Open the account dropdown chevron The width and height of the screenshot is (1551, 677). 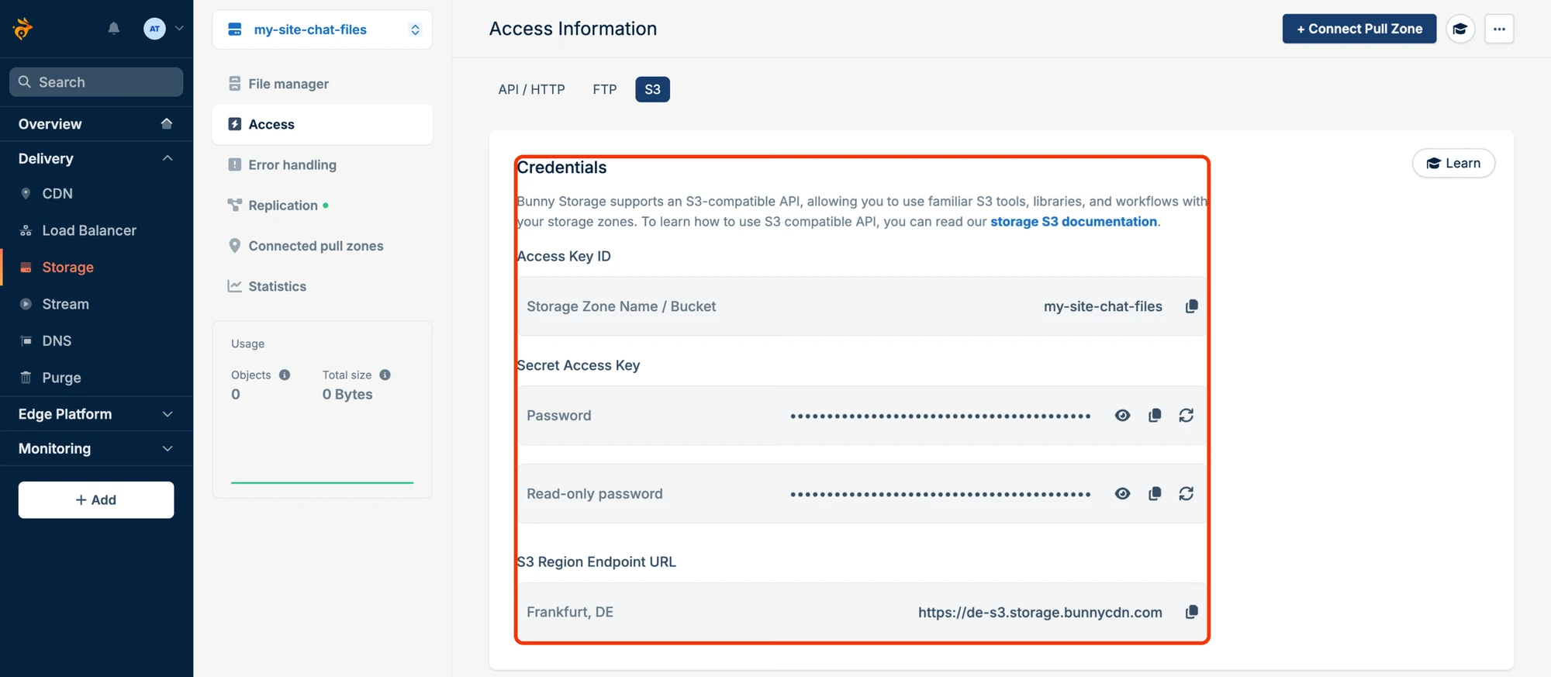point(179,29)
